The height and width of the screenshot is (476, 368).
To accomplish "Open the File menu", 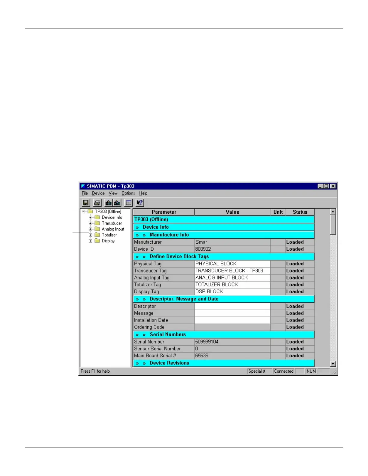I will click(85, 193).
